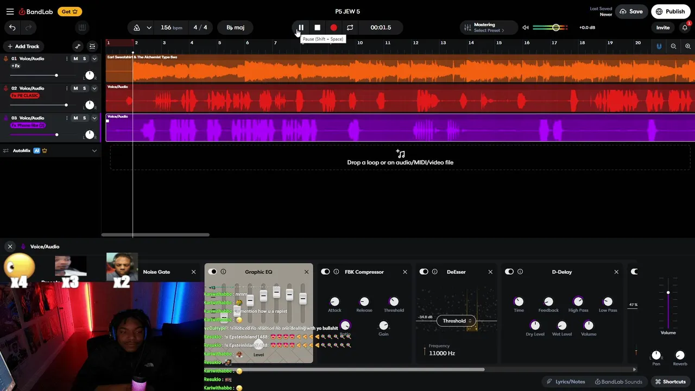Click the undo arrow
This screenshot has width=695, height=391.
tap(12, 28)
